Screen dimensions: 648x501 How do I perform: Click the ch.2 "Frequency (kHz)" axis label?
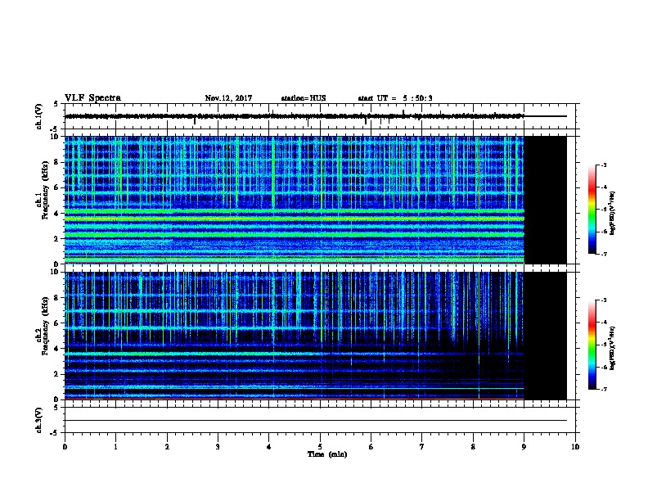tap(46, 326)
